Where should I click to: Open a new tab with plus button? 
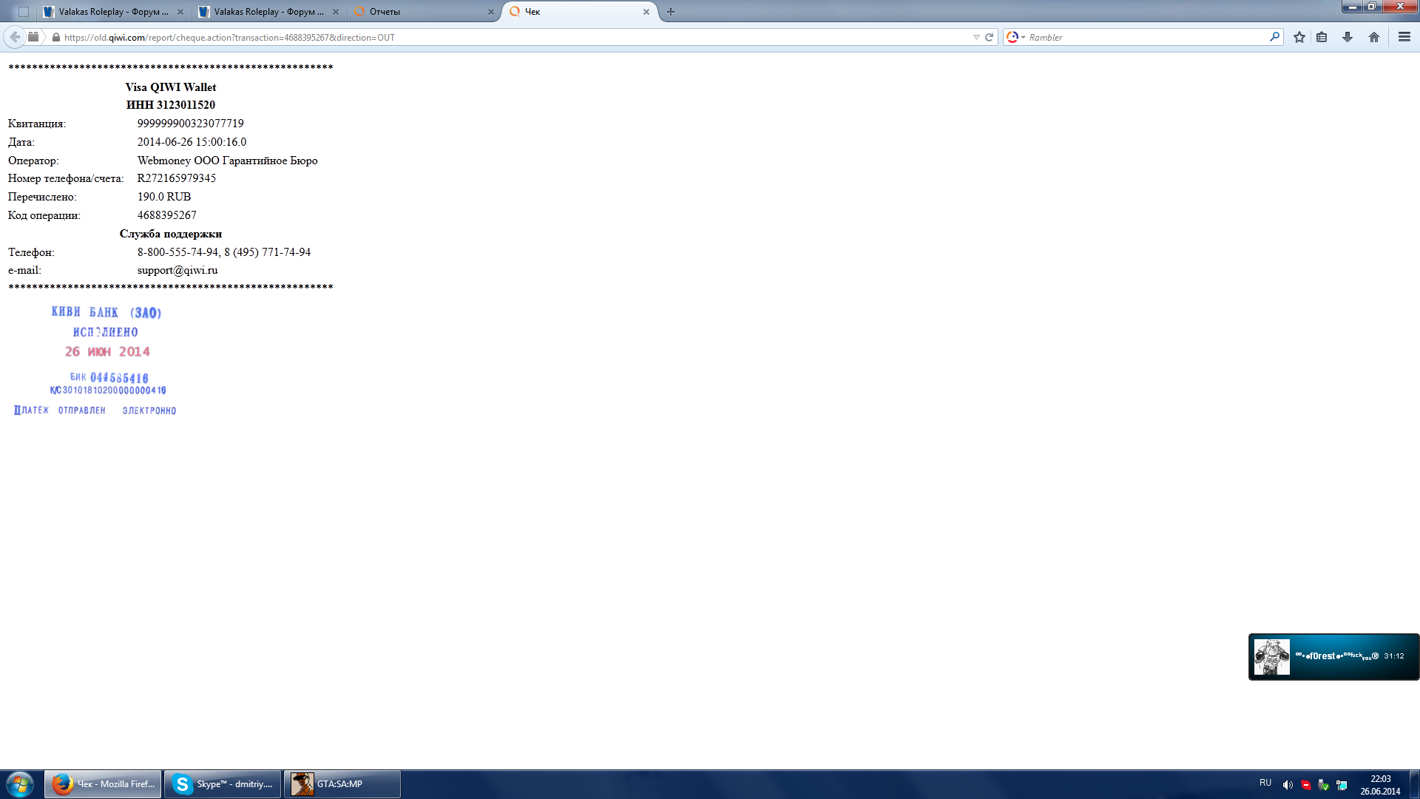[x=671, y=12]
